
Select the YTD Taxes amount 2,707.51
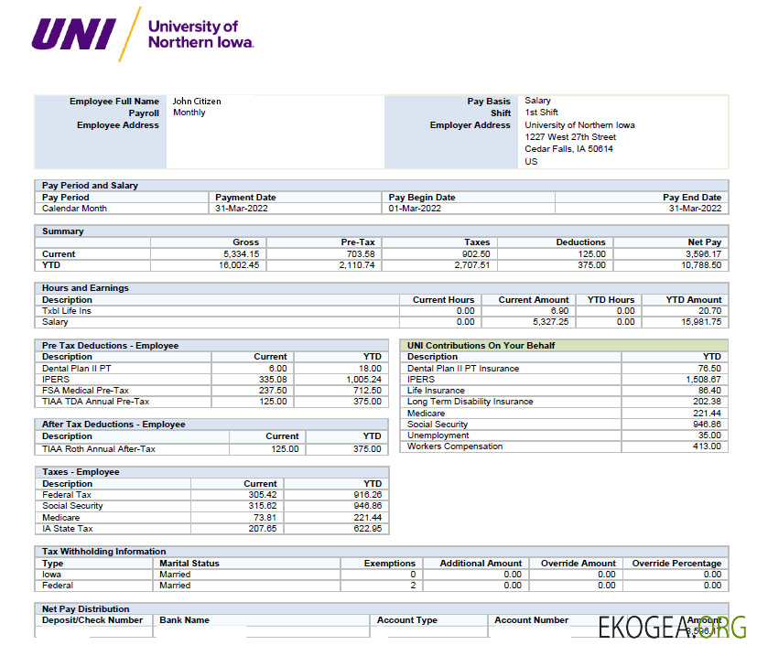tap(471, 265)
